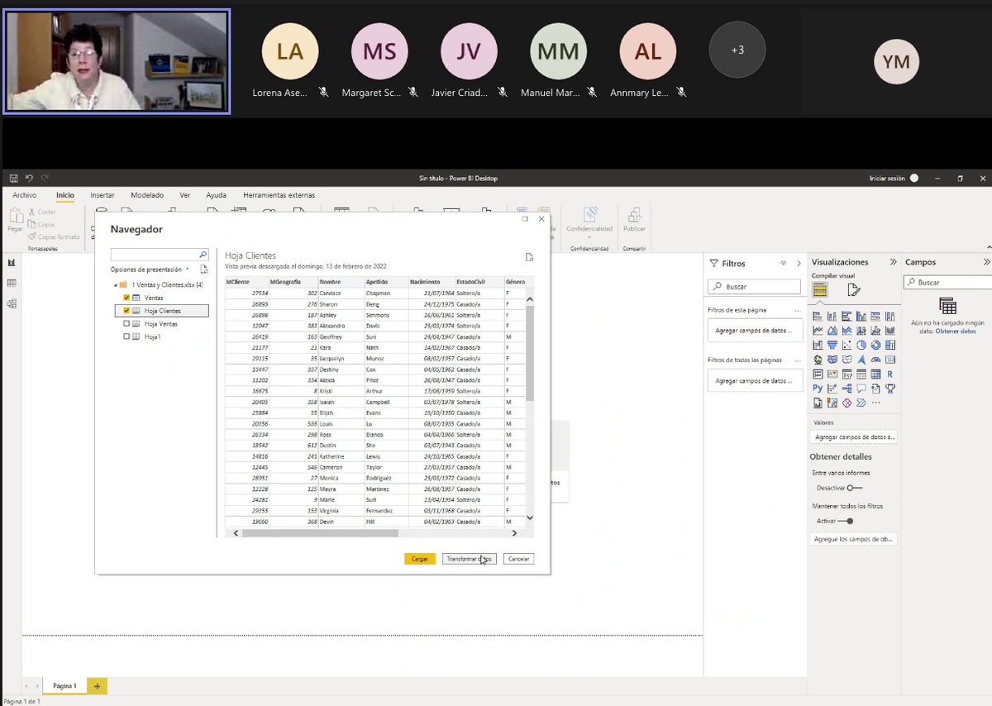Viewport: 992px width, 706px height.
Task: Uncheck the Ventas sheet in Navegador
Action: point(126,298)
